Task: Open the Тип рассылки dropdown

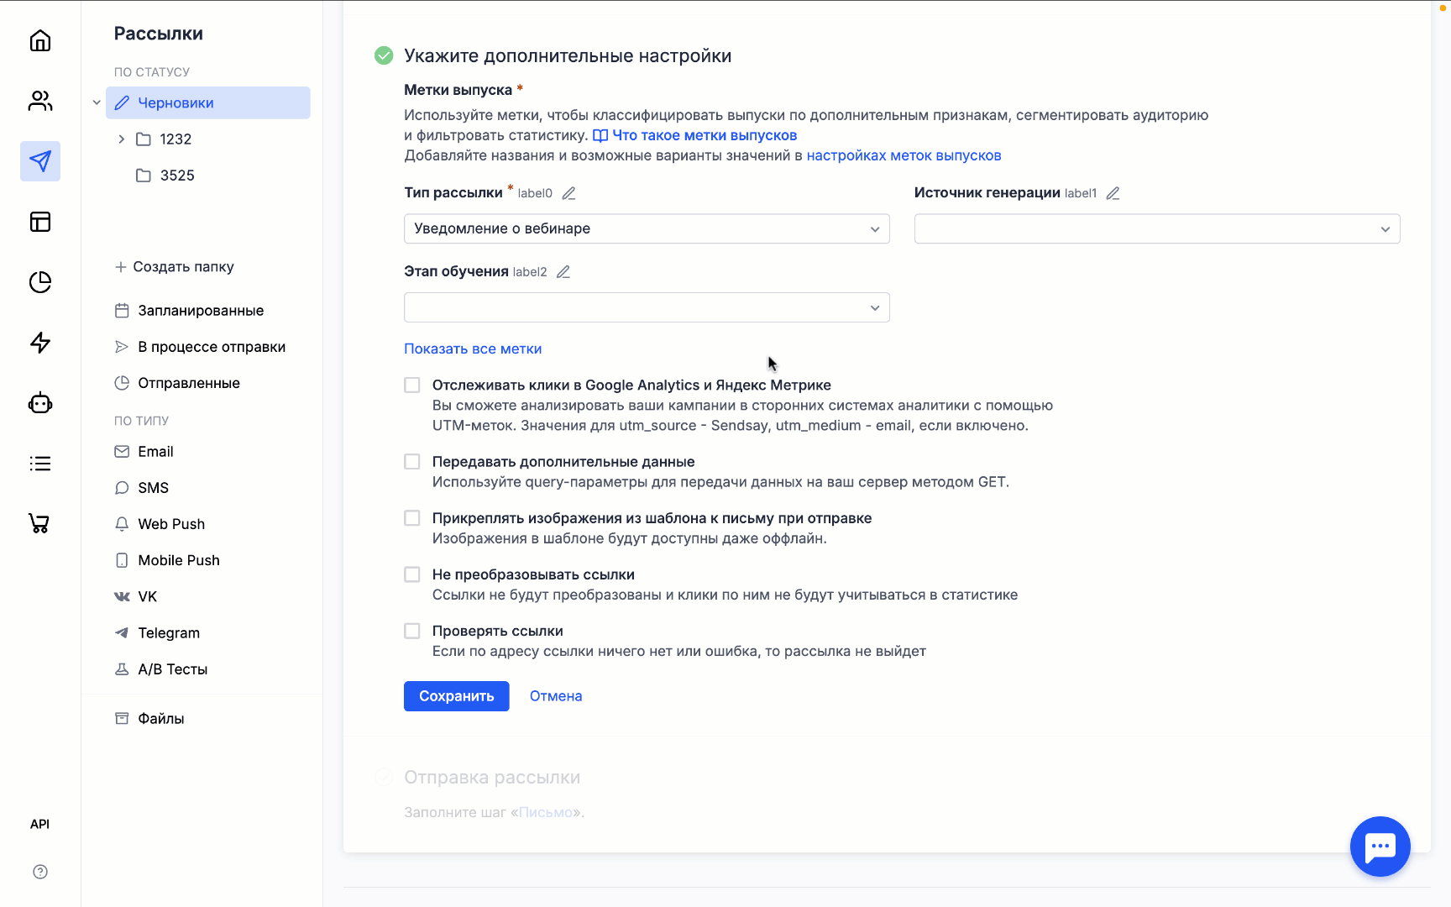Action: 647,229
